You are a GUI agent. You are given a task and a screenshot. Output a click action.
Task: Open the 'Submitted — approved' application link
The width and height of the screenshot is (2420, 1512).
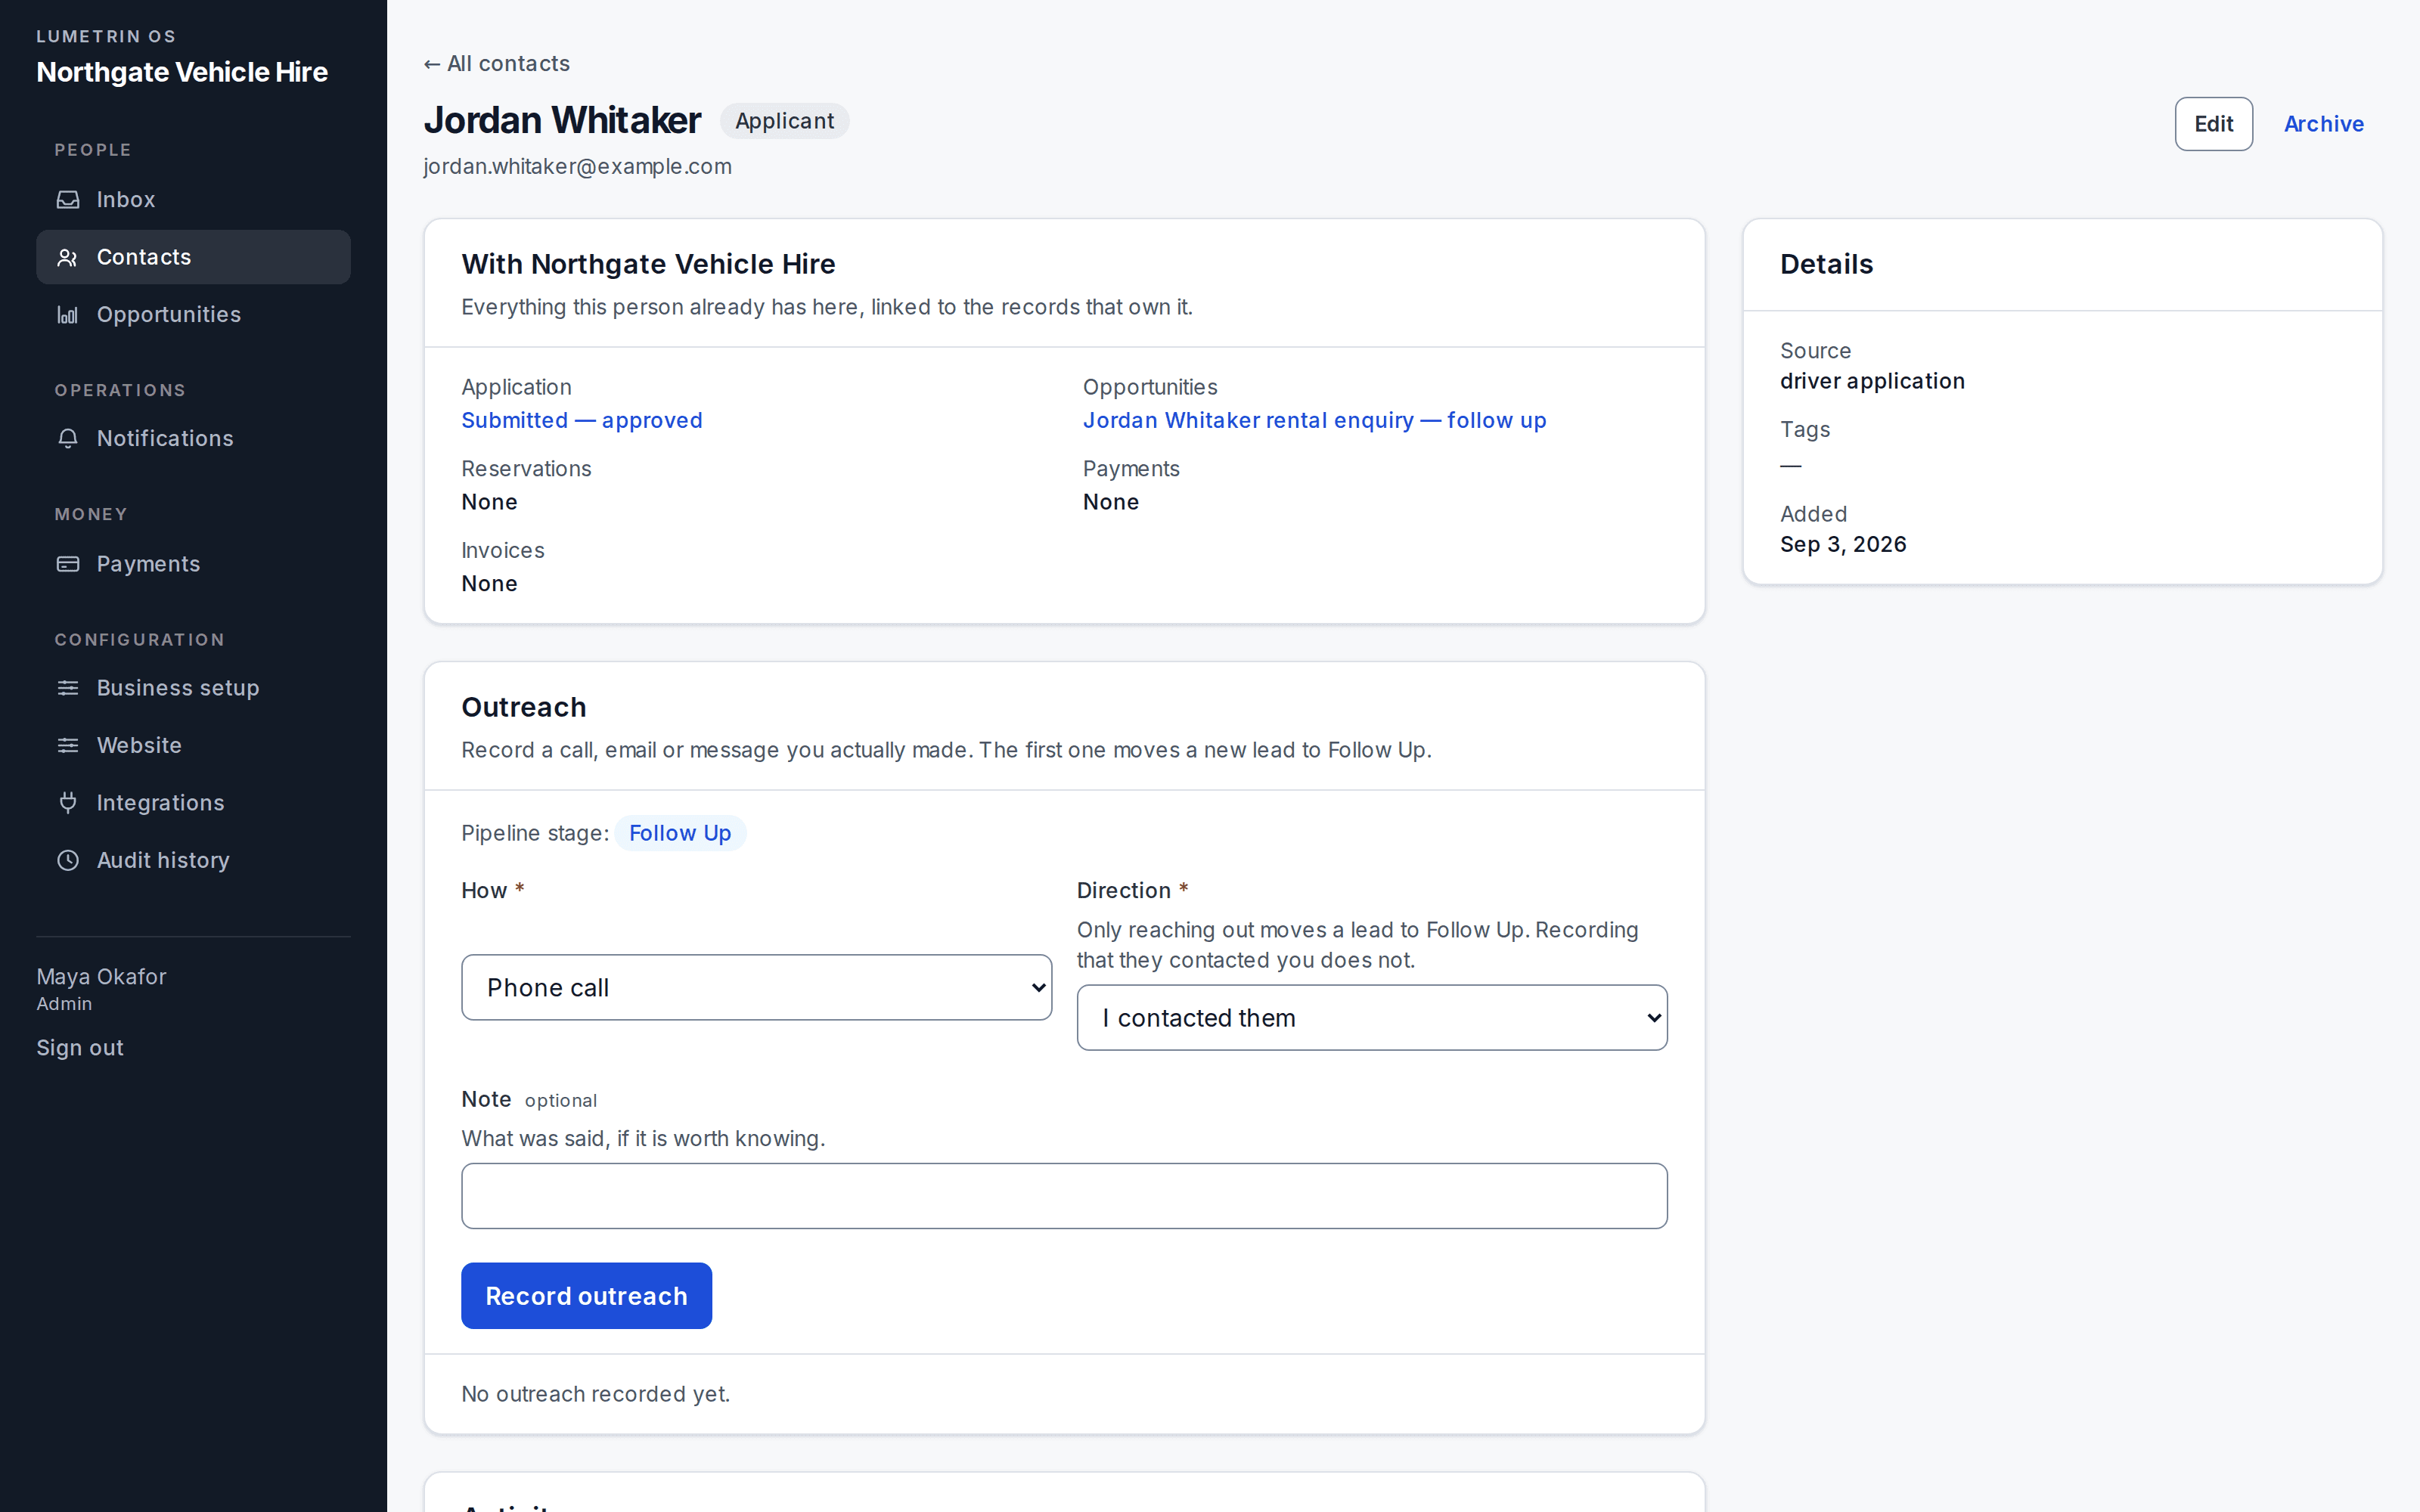point(582,420)
